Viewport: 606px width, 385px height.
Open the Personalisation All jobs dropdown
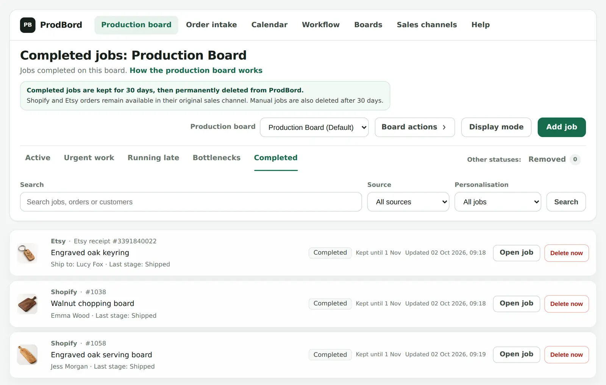[x=498, y=202]
